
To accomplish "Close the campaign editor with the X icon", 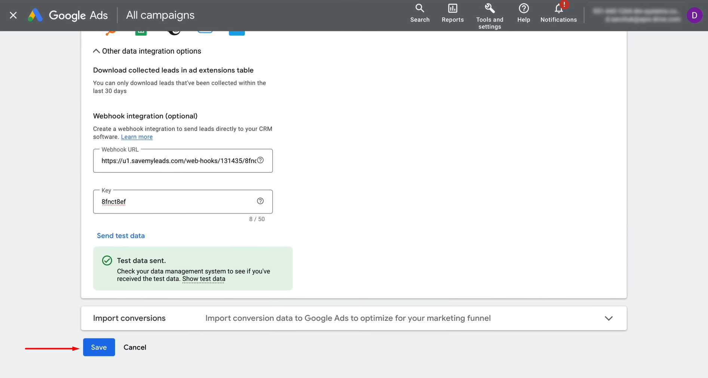I will (13, 15).
